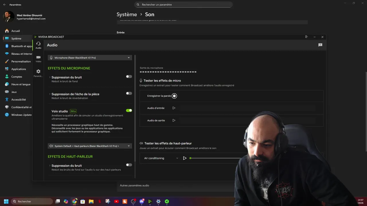Open the Microphone (Razer BlackShark V2 Pro) dropdown

coord(90,58)
